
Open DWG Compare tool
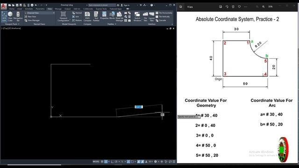pyautogui.click(x=87, y=16)
